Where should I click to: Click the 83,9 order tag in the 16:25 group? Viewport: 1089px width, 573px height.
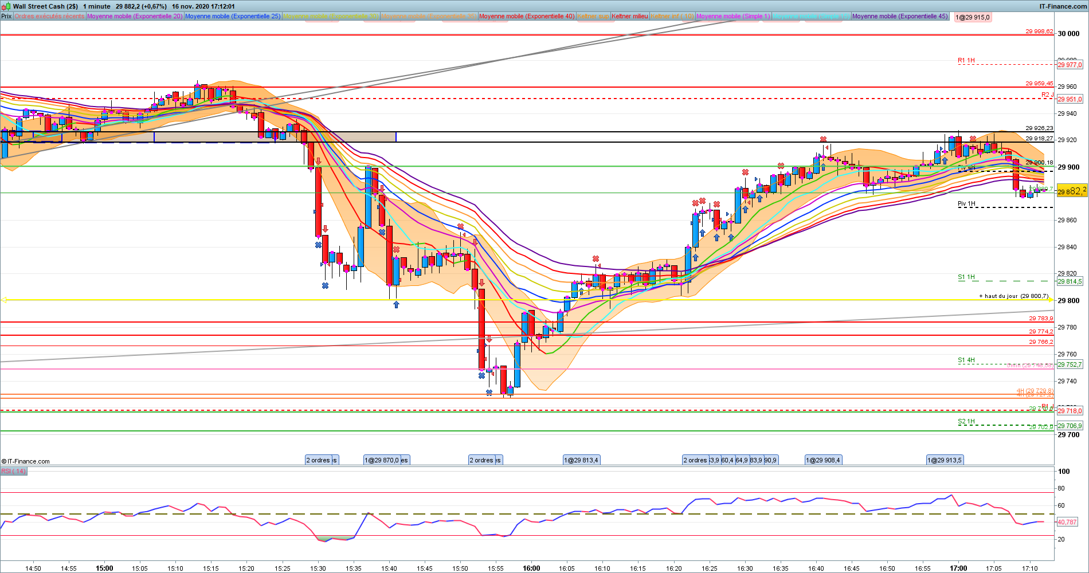click(x=756, y=460)
